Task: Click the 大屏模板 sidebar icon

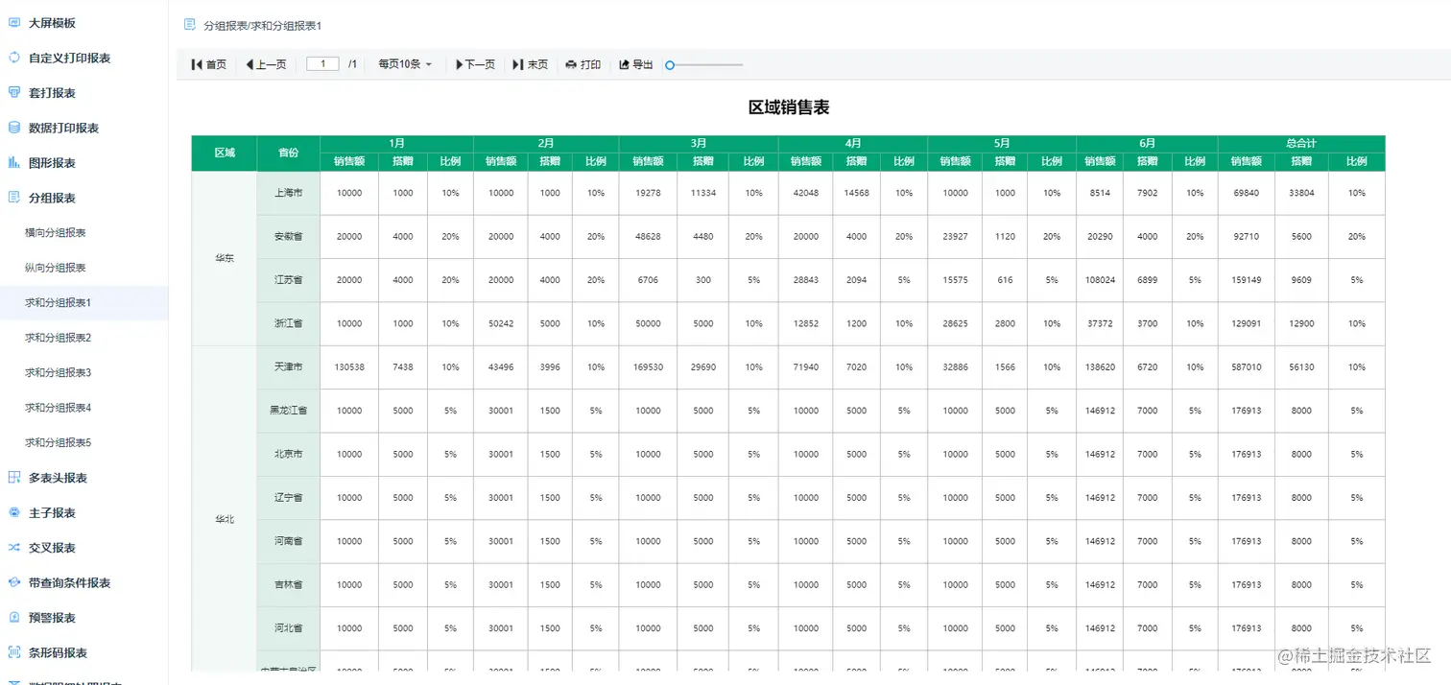Action: (x=14, y=22)
